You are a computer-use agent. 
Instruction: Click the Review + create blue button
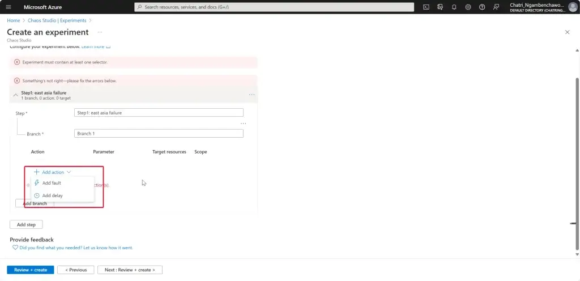(31, 270)
